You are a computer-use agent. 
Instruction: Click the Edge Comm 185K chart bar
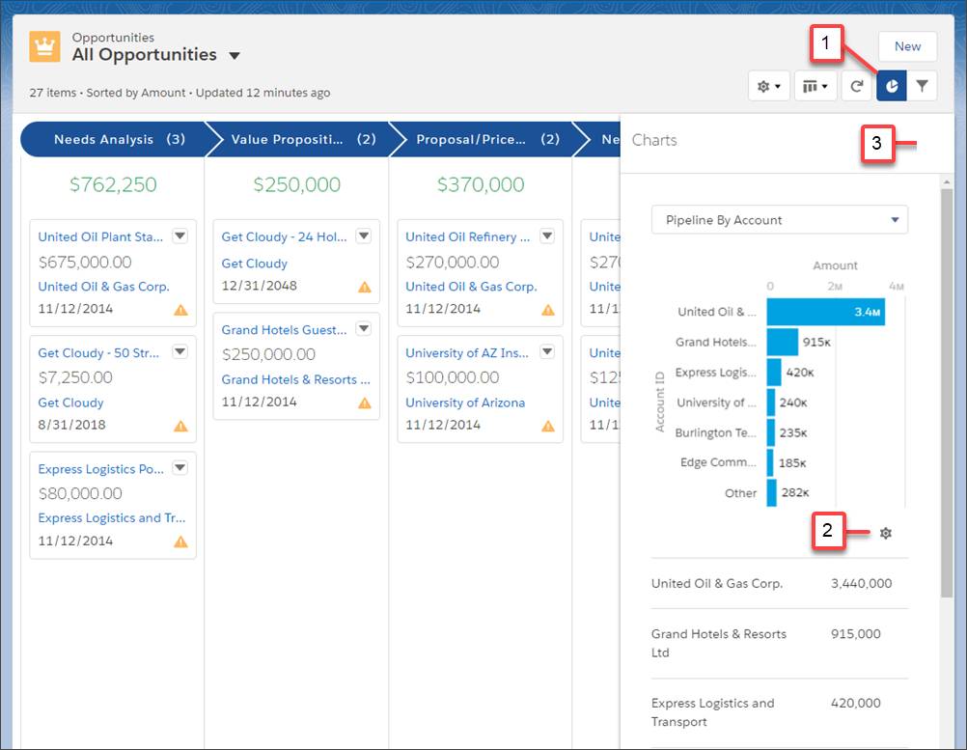tap(770, 462)
